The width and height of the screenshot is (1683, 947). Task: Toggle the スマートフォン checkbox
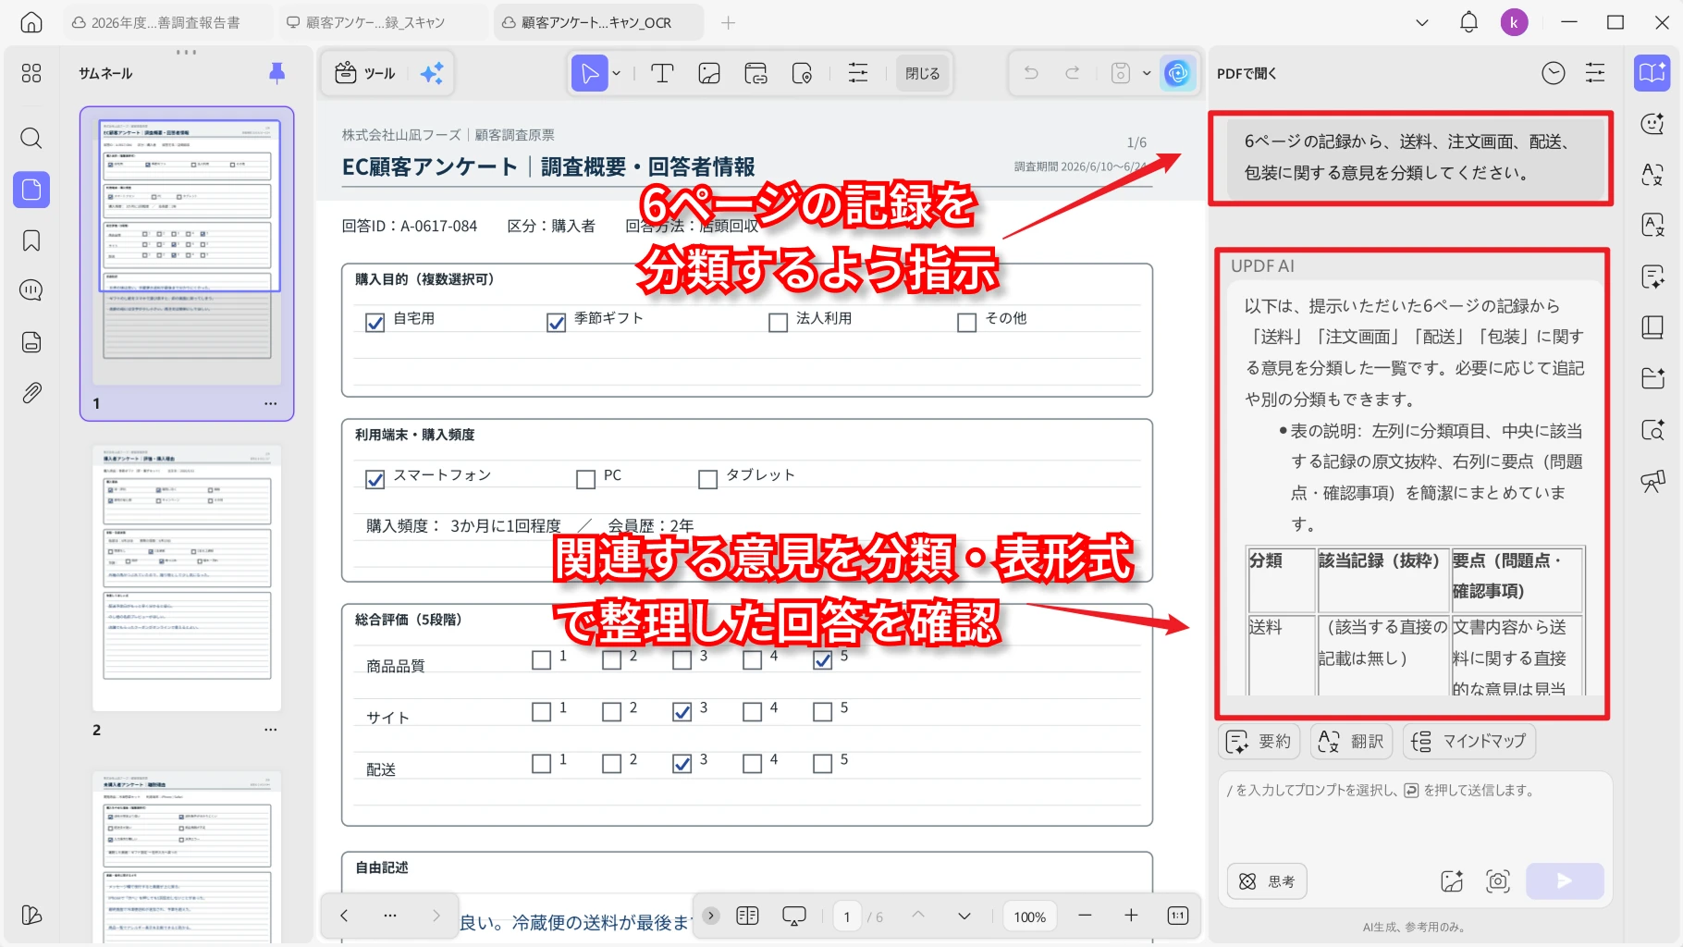(x=375, y=479)
